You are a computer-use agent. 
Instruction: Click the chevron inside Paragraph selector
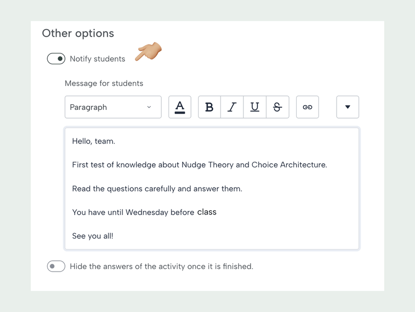point(149,107)
